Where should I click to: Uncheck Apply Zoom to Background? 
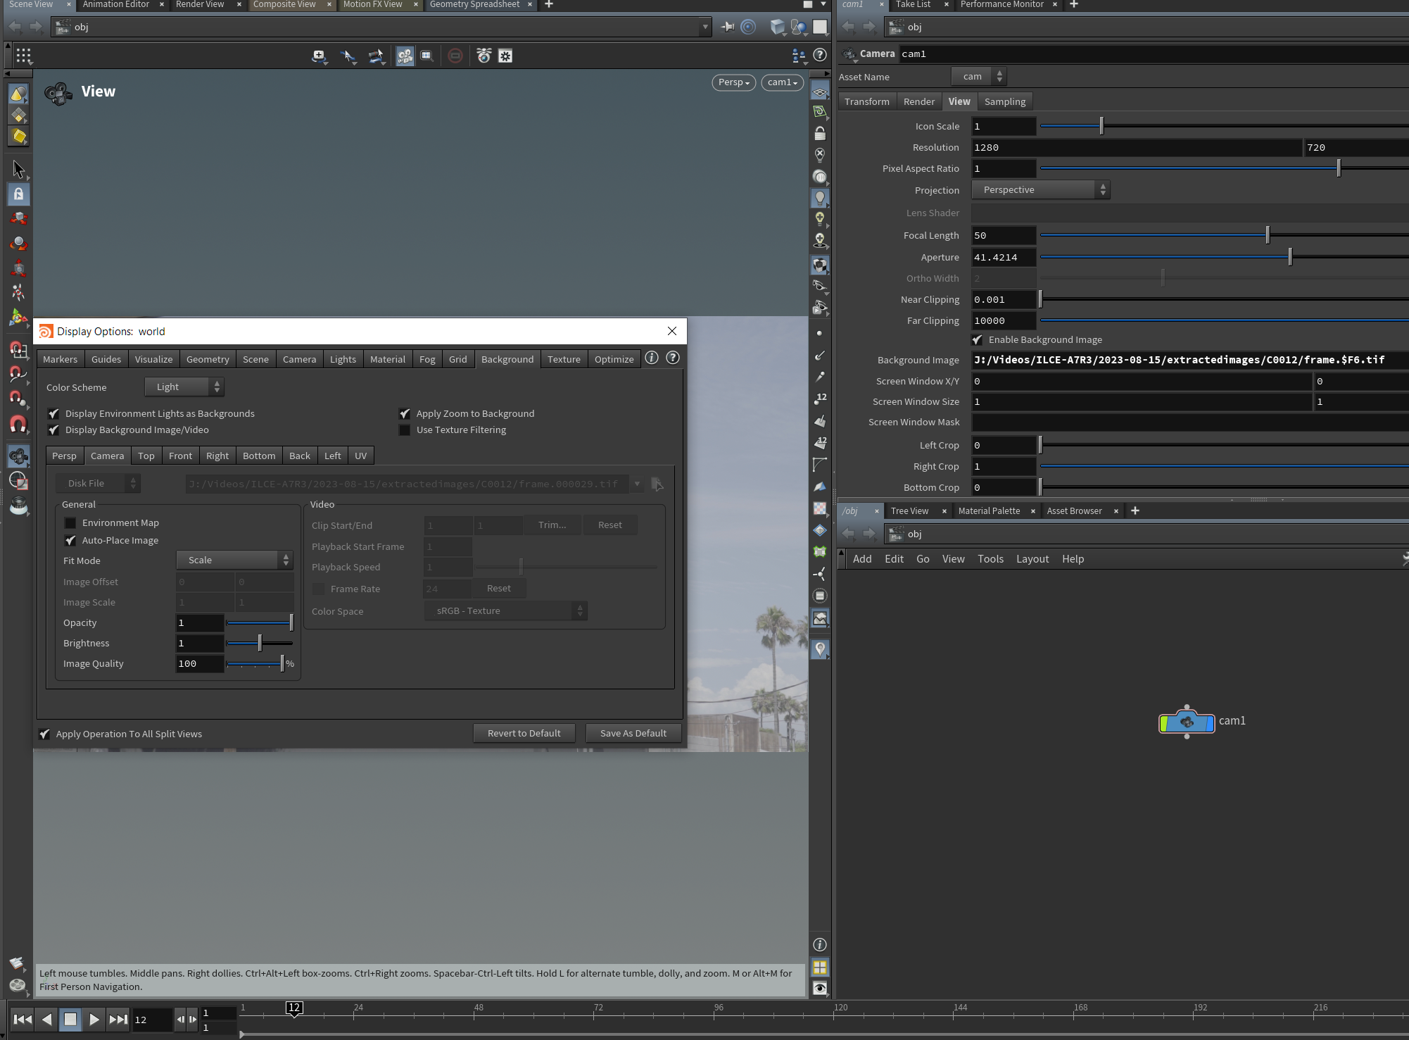point(405,413)
